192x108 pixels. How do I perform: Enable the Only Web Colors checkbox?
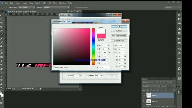pyautogui.click(x=54, y=67)
